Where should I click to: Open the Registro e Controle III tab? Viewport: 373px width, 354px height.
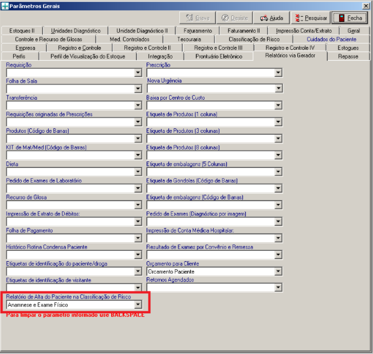point(218,48)
